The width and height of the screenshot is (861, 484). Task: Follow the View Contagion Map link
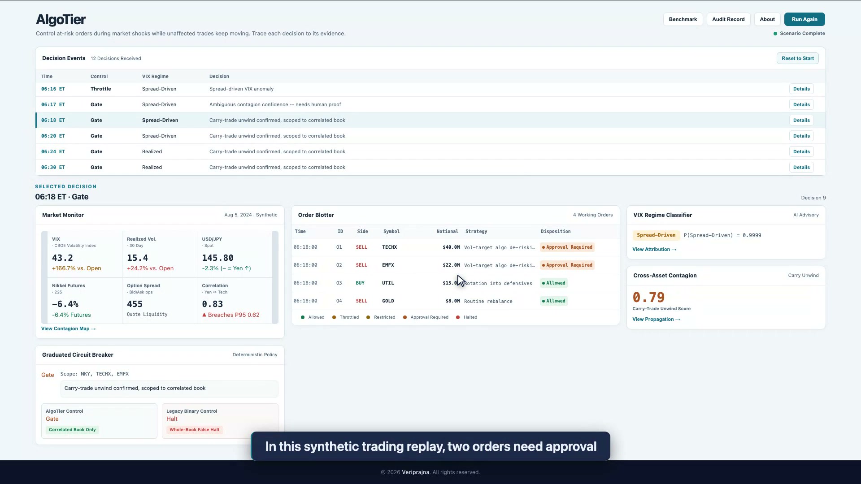coord(69,328)
